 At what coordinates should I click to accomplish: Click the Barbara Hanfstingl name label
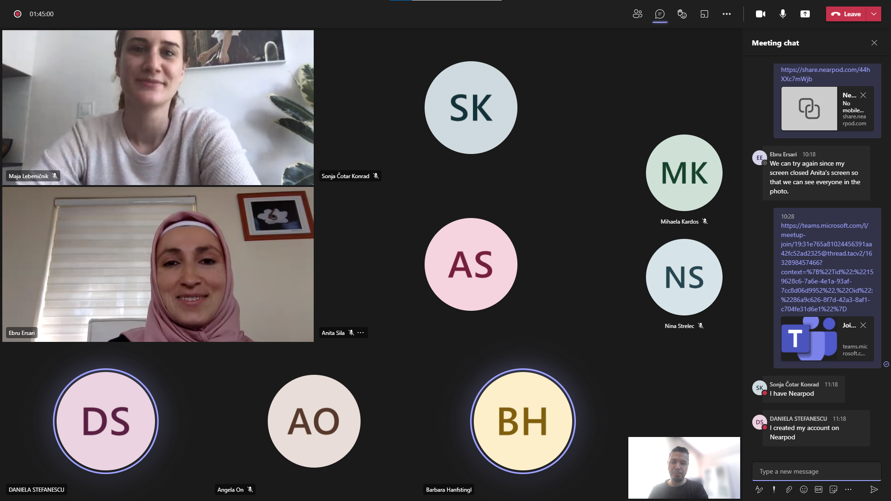tap(449, 489)
